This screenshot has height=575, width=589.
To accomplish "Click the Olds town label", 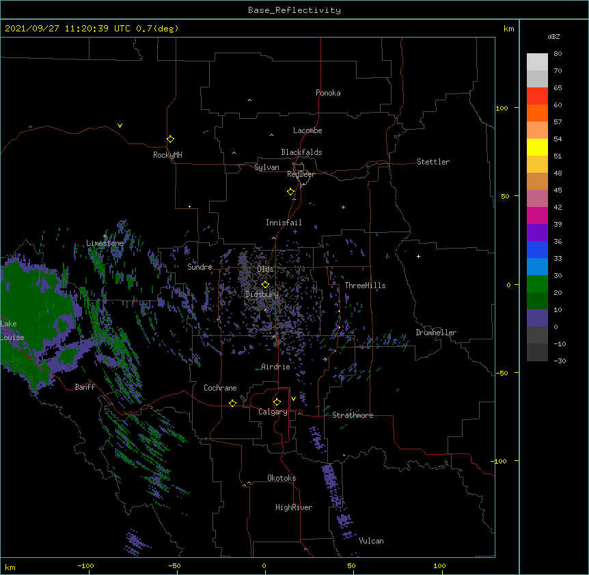I will 265,269.
